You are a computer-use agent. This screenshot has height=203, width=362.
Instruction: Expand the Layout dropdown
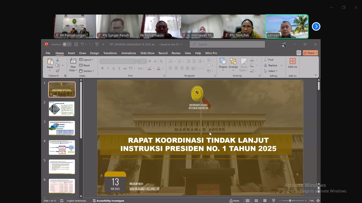(86, 60)
